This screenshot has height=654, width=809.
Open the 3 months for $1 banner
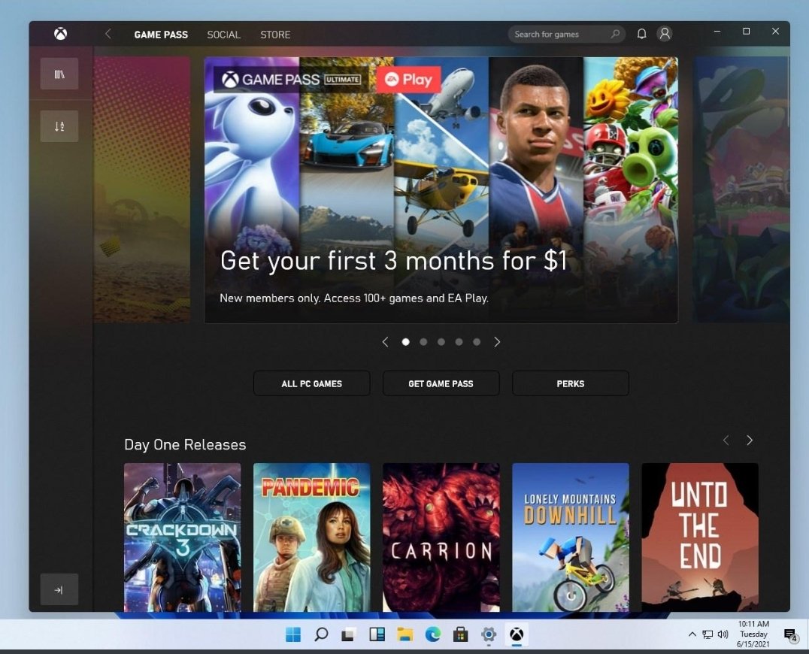click(x=441, y=189)
